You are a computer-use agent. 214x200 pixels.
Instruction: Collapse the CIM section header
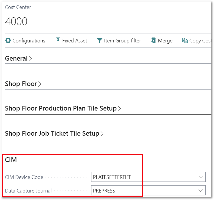(11, 159)
